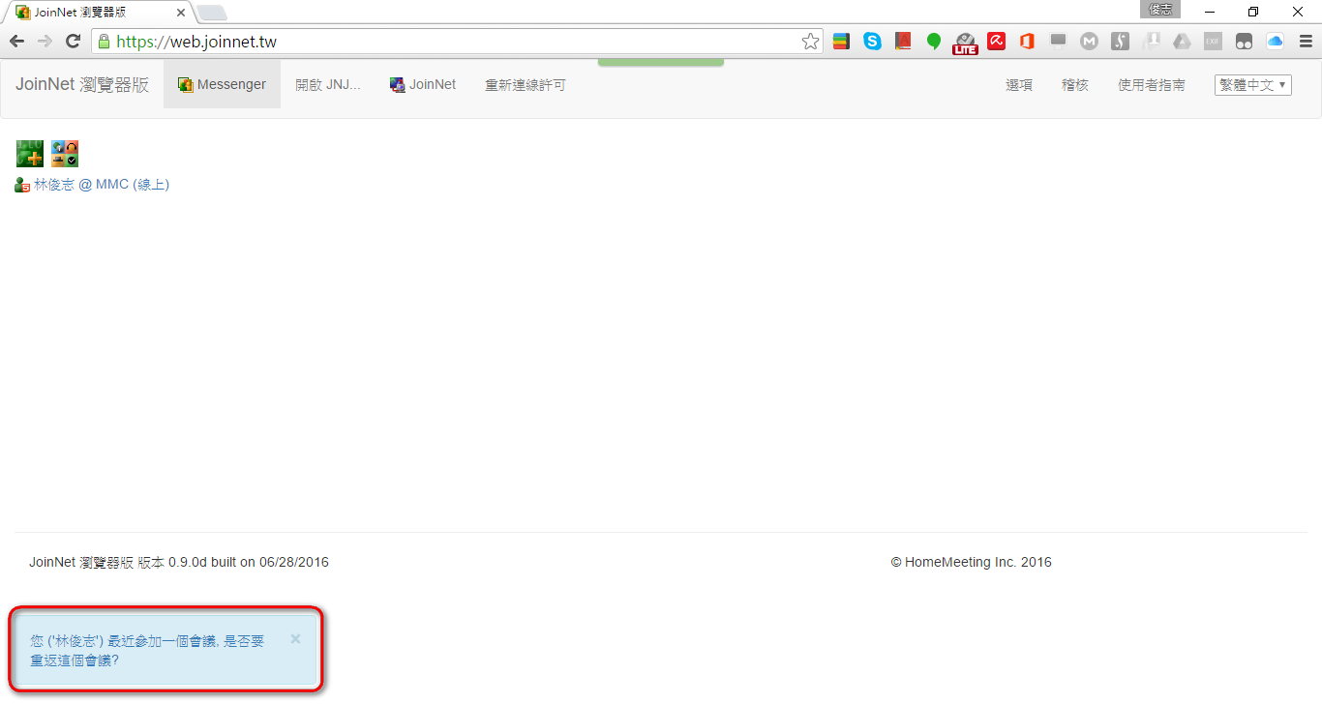Image resolution: width=1322 pixels, height=704 pixels.
Task: Click the rejoin meeting notification message
Action: coord(147,650)
